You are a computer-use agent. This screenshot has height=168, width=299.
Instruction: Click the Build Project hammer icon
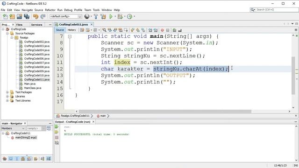(x=96, y=17)
